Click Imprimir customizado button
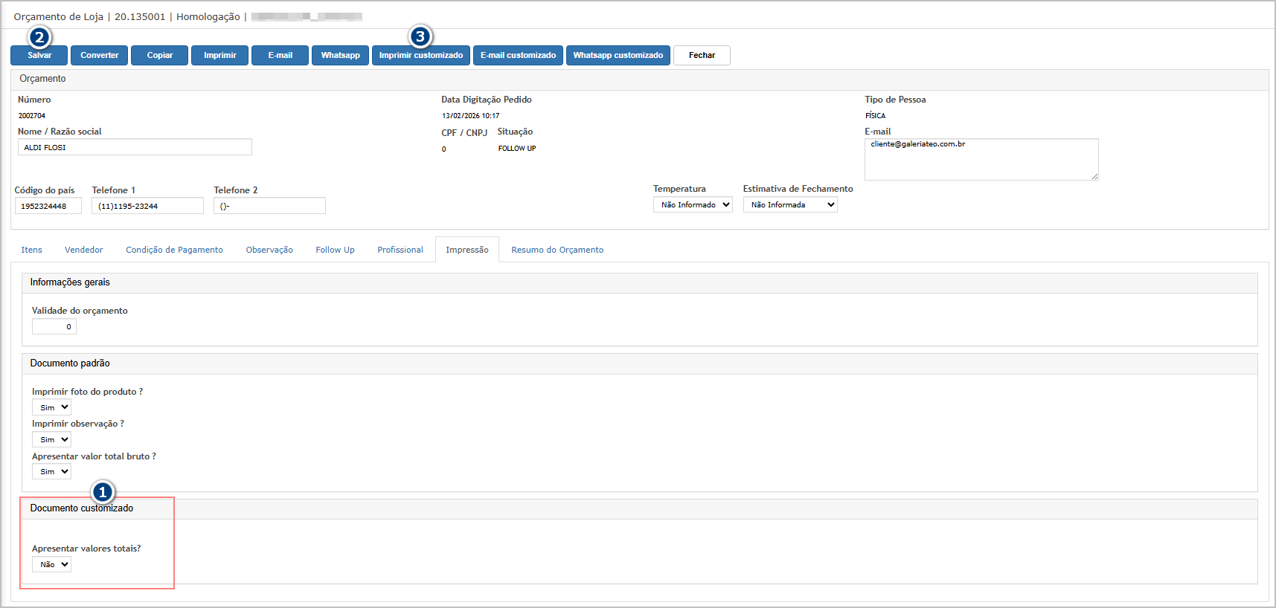The height and width of the screenshot is (608, 1276). point(420,56)
